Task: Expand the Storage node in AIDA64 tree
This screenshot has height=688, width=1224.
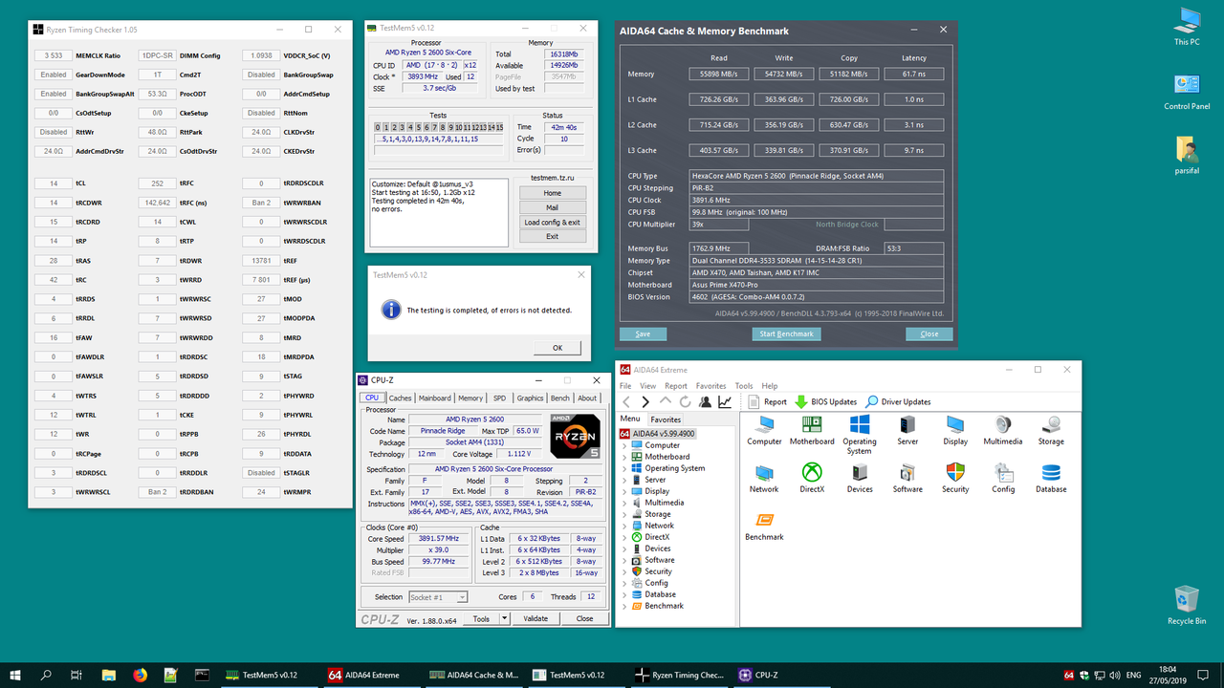Action: pos(625,514)
